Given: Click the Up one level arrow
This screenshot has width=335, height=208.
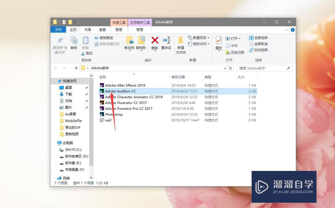Looking at the screenshot, I should tap(76, 68).
